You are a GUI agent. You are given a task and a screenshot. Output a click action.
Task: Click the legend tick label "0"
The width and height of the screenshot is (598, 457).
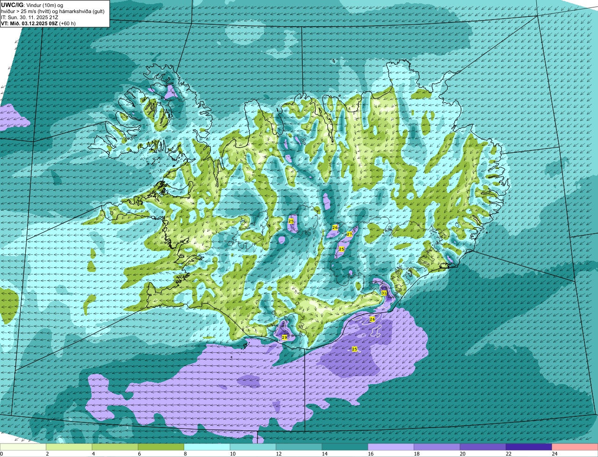2,454
